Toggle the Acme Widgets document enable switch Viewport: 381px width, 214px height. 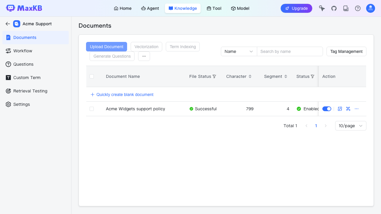[x=327, y=109]
